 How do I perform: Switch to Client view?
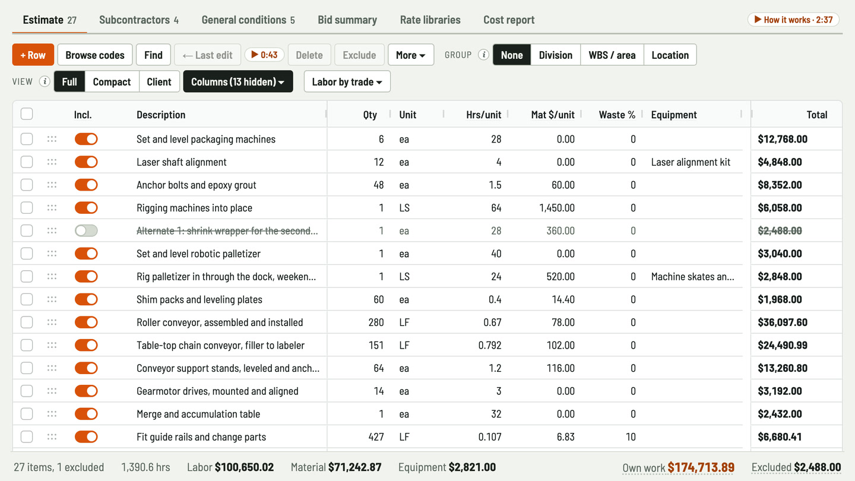coord(159,81)
